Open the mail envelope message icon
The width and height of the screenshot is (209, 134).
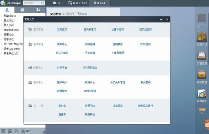pos(54,3)
